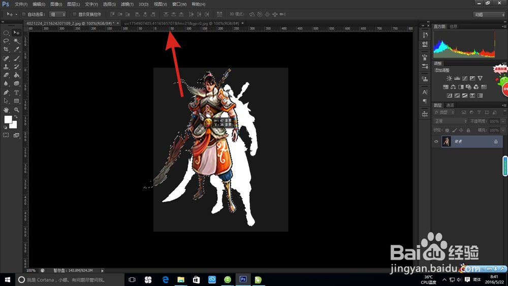Select the Pen tool

click(6, 92)
